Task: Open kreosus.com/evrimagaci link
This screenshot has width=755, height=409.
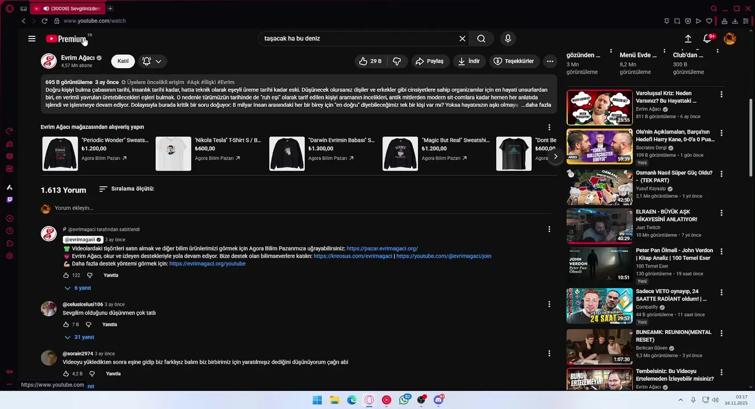Action: (x=353, y=256)
